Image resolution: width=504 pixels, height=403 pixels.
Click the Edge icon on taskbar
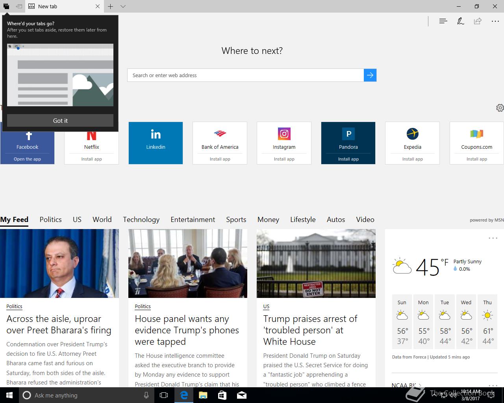pos(183,395)
